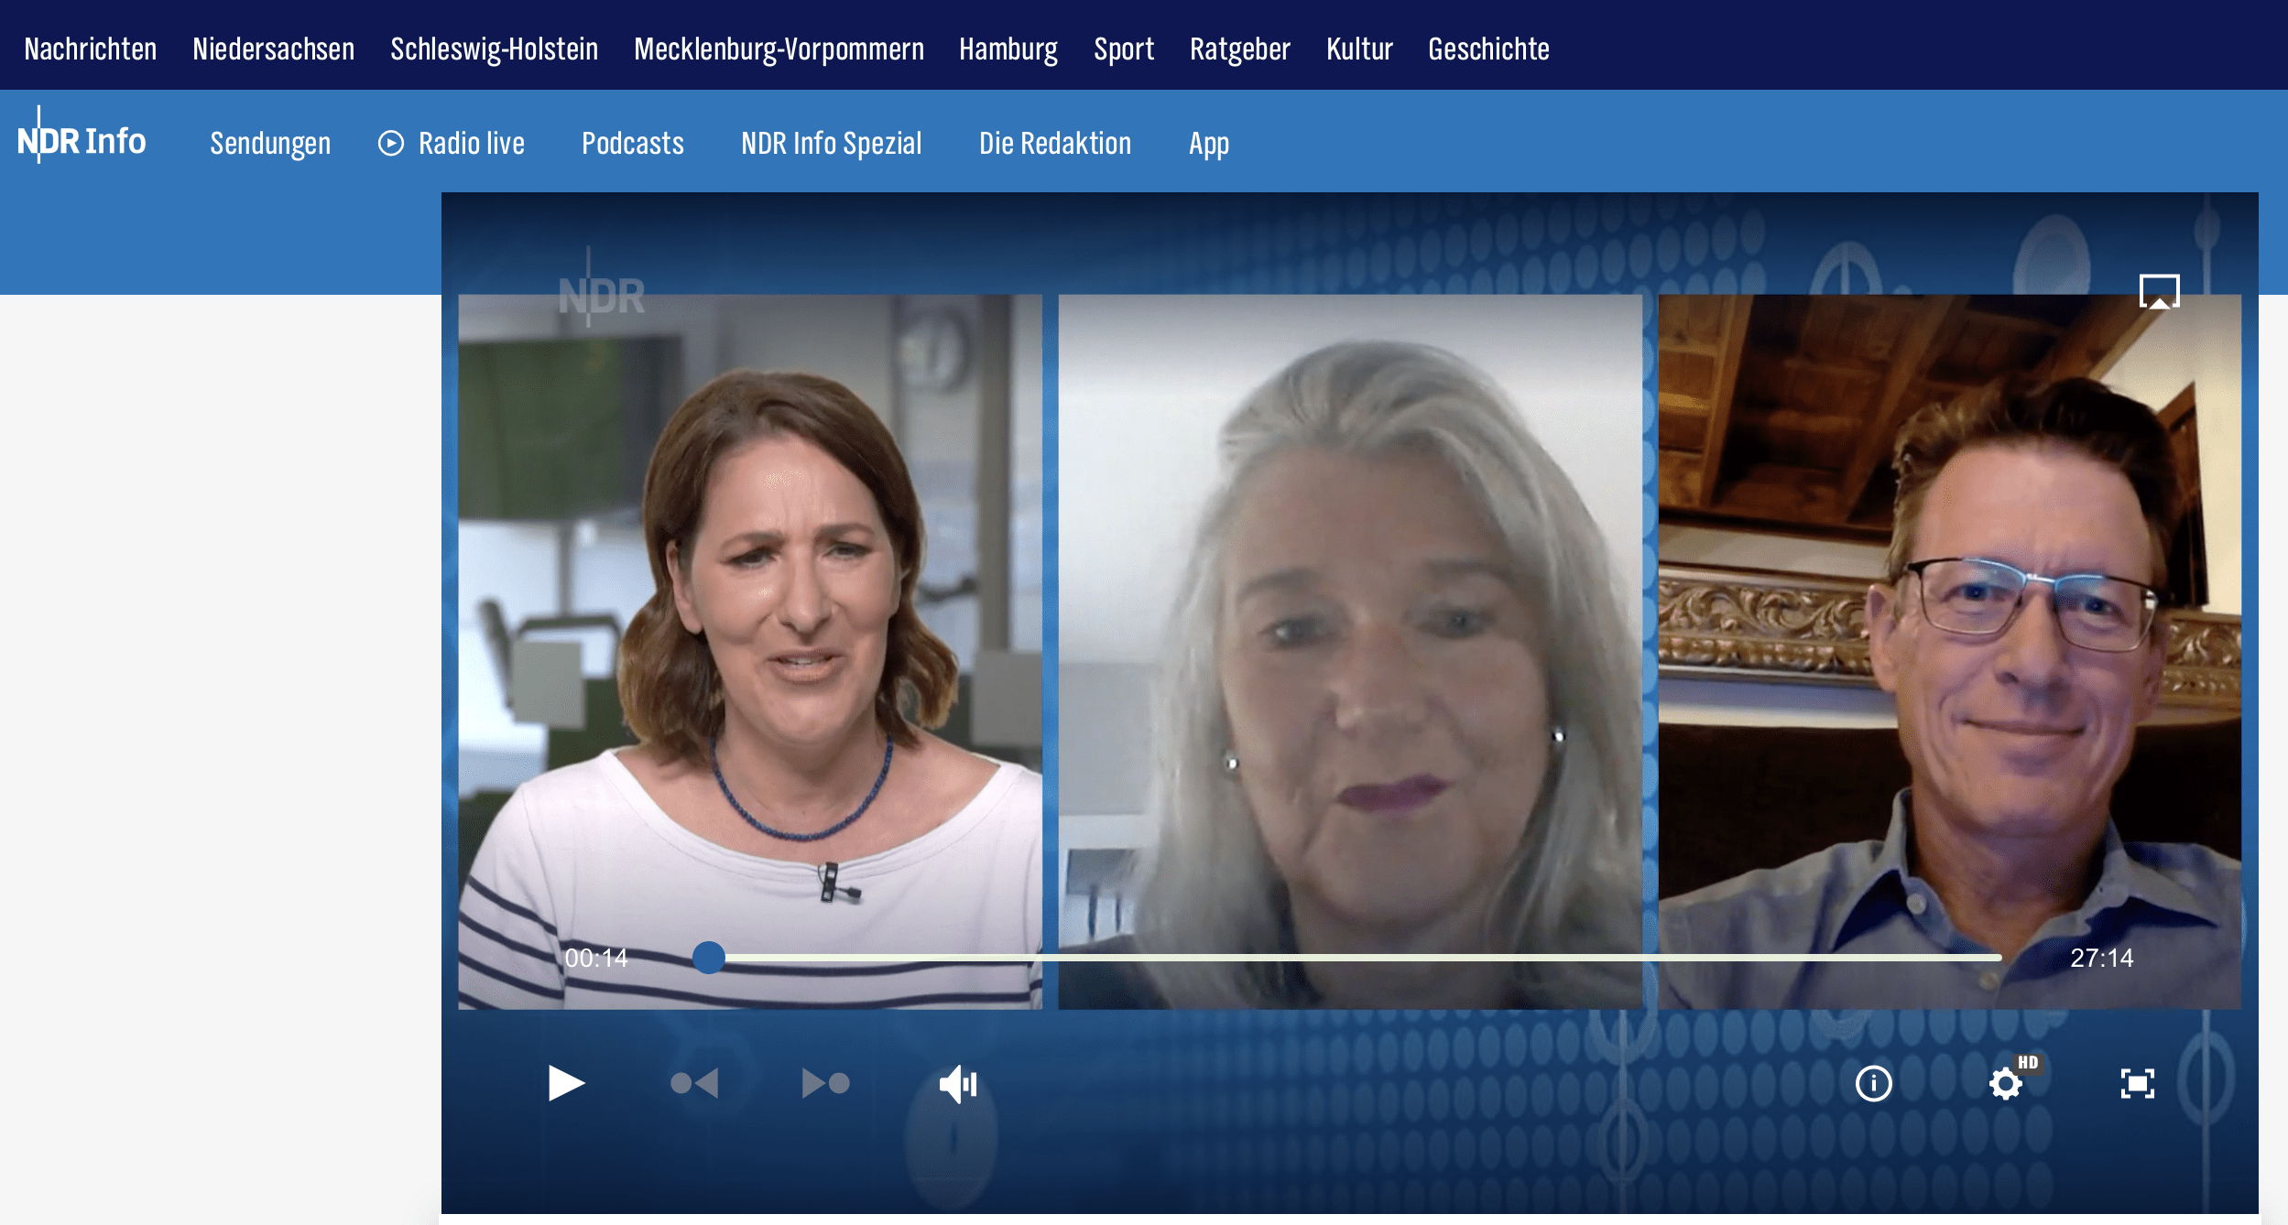Image resolution: width=2288 pixels, height=1225 pixels.
Task: Open NDR Info Spezial
Action: 832,144
